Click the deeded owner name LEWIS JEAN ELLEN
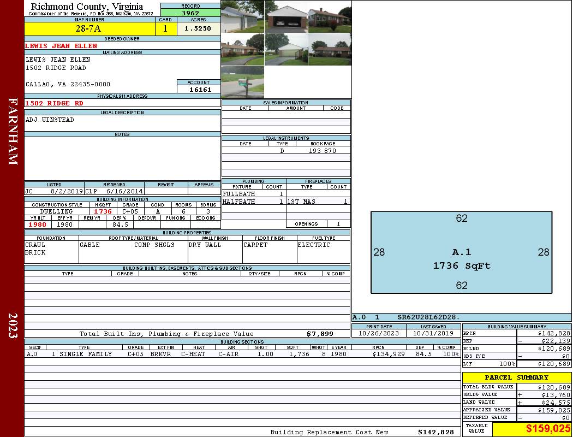The image size is (573, 437). (x=61, y=46)
